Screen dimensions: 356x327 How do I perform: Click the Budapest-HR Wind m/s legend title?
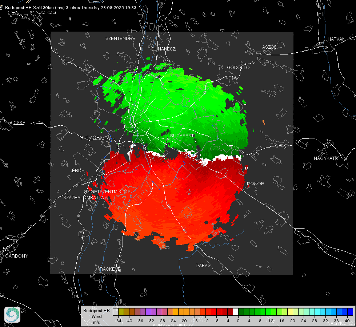96,316
